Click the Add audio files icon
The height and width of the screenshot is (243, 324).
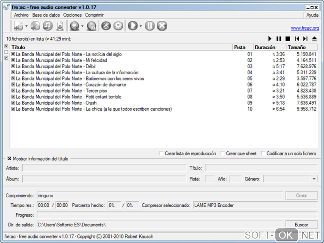18,26
